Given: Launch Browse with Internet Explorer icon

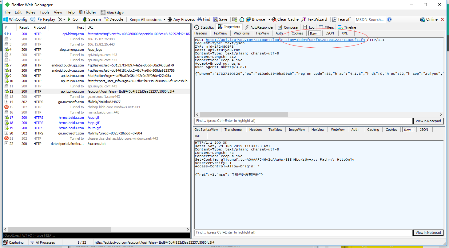Looking at the screenshot, I should tap(248, 19).
